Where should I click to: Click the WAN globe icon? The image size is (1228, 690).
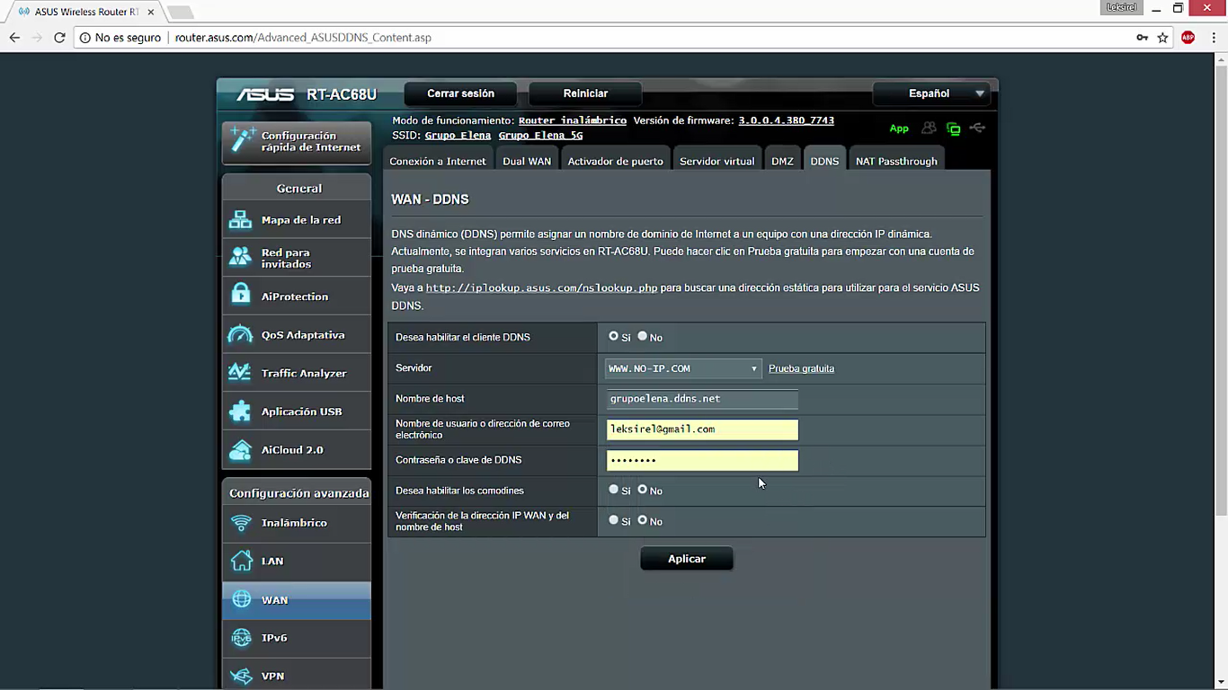[241, 599]
